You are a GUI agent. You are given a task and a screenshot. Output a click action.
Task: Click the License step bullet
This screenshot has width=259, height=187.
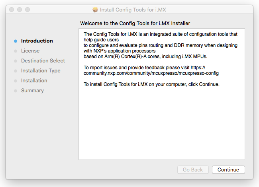point(16,51)
